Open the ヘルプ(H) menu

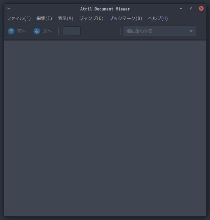click(x=158, y=18)
